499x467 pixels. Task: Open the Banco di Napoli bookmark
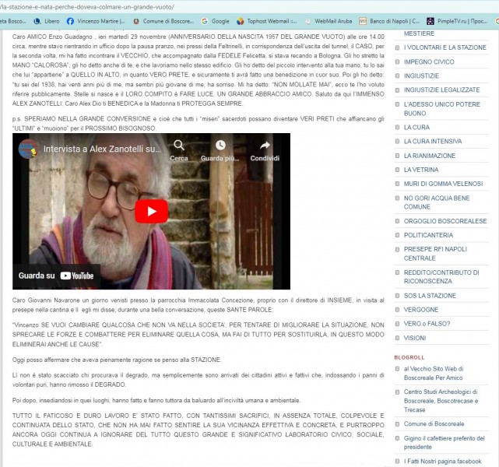click(x=389, y=21)
